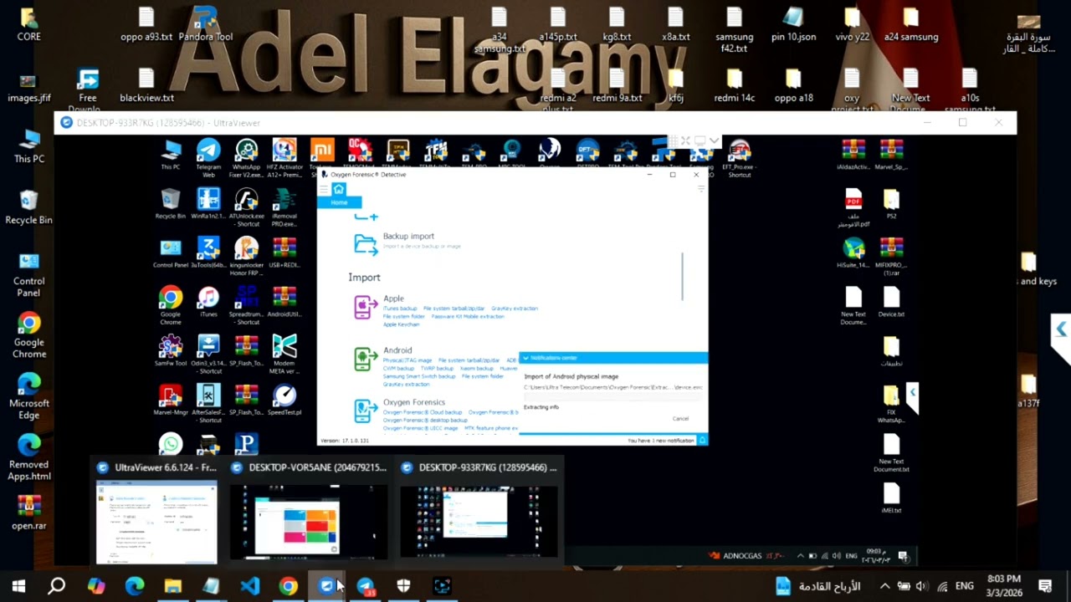Cancel the Android physical image import

pyautogui.click(x=680, y=419)
